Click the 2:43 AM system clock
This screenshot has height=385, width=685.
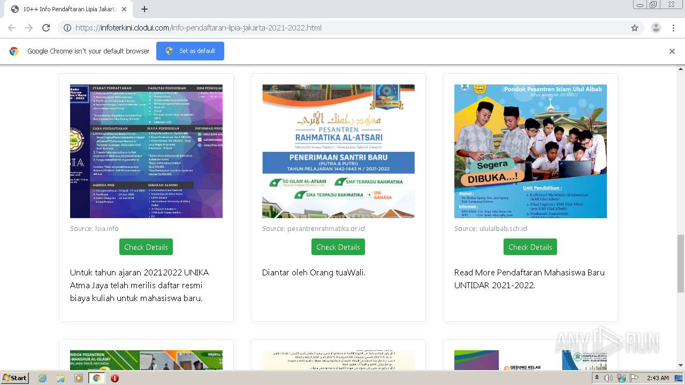[x=658, y=378]
